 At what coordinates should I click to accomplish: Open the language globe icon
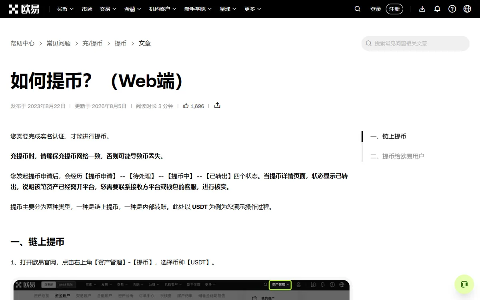point(467,9)
